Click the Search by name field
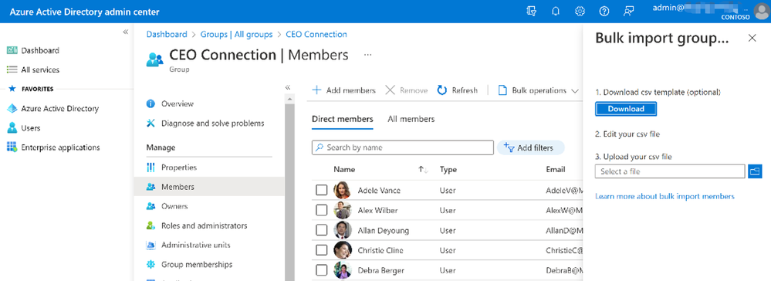 [403, 147]
